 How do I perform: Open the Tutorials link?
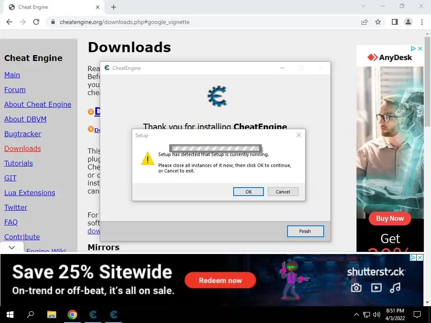(x=19, y=163)
